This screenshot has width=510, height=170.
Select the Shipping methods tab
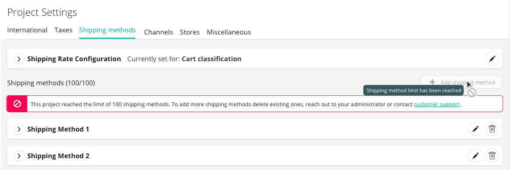point(107,30)
